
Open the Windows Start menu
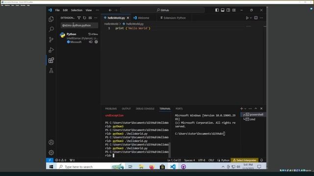tap(51, 167)
